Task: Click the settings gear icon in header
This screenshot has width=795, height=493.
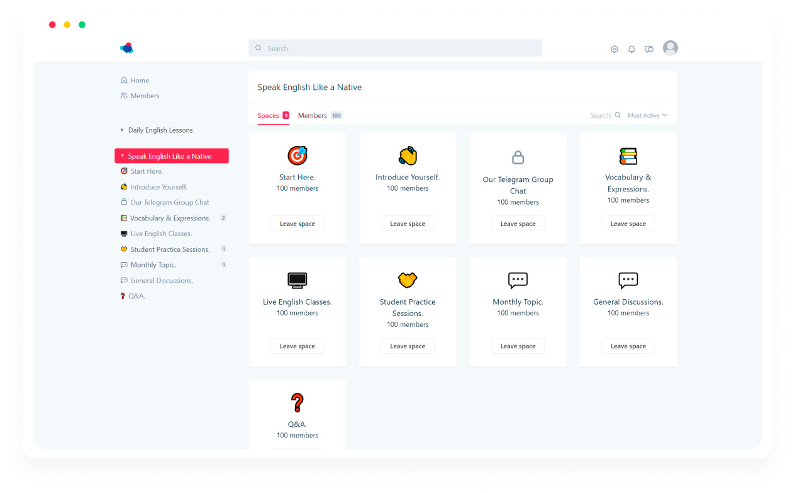Action: [614, 49]
